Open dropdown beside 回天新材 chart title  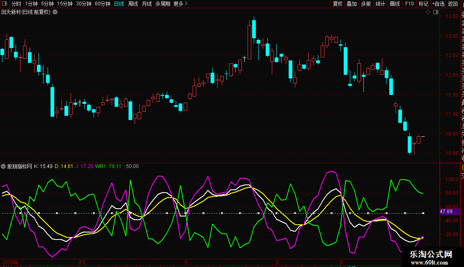(55, 12)
